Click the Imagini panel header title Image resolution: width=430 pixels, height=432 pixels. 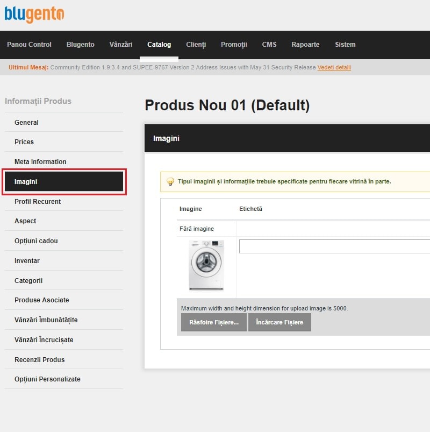click(x=166, y=138)
